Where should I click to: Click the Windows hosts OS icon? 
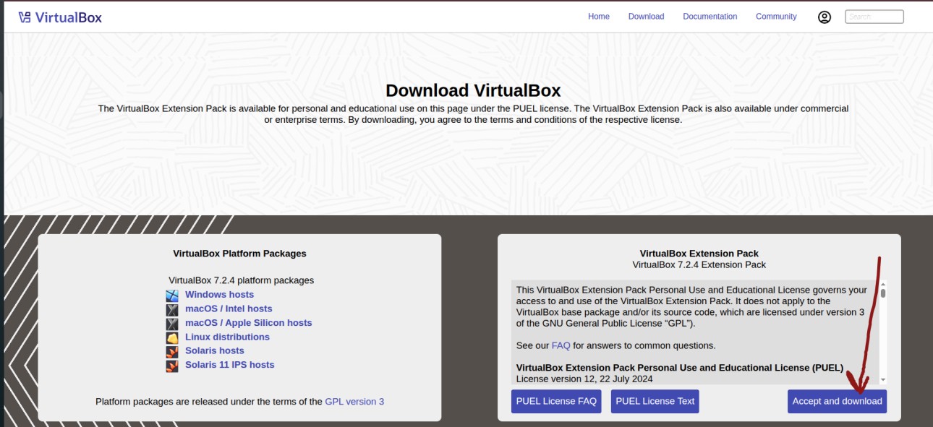coord(172,296)
